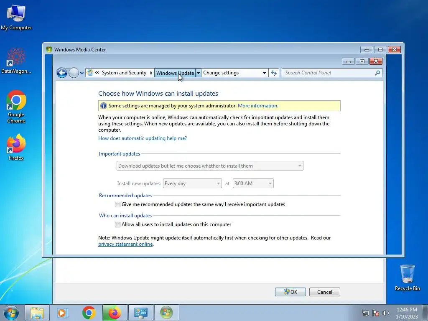Go to System and Security breadcrumb

click(x=124, y=73)
